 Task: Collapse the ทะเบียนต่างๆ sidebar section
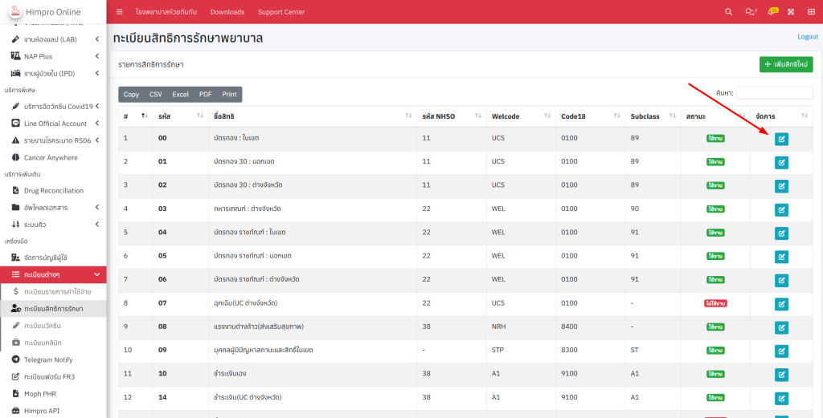point(53,274)
